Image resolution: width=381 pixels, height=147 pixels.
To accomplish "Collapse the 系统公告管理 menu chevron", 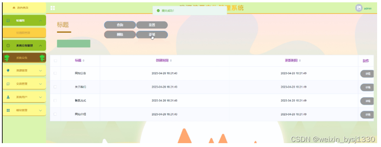I will pyautogui.click(x=40, y=46).
